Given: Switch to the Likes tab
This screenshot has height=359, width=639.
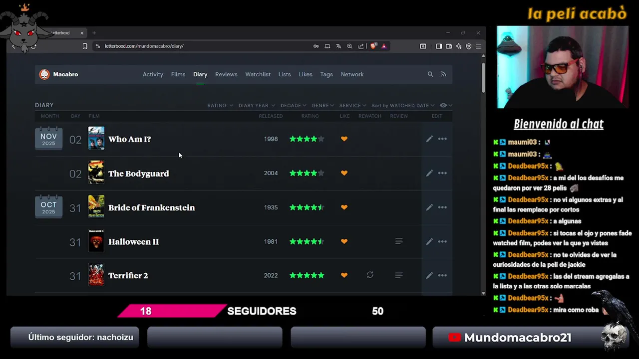Looking at the screenshot, I should (306, 74).
